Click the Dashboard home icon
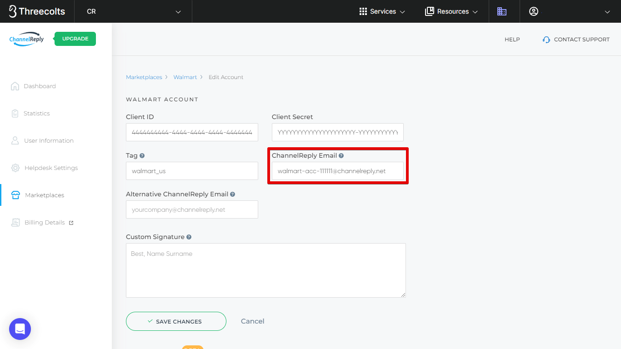This screenshot has height=349, width=621. (15, 86)
